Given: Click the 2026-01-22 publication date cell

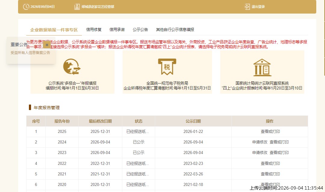Looking at the screenshot, I should (193, 131).
